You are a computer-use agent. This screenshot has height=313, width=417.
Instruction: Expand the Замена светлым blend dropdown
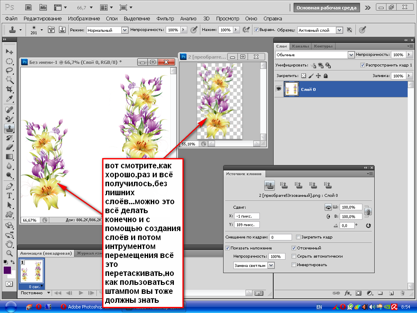click(271, 265)
